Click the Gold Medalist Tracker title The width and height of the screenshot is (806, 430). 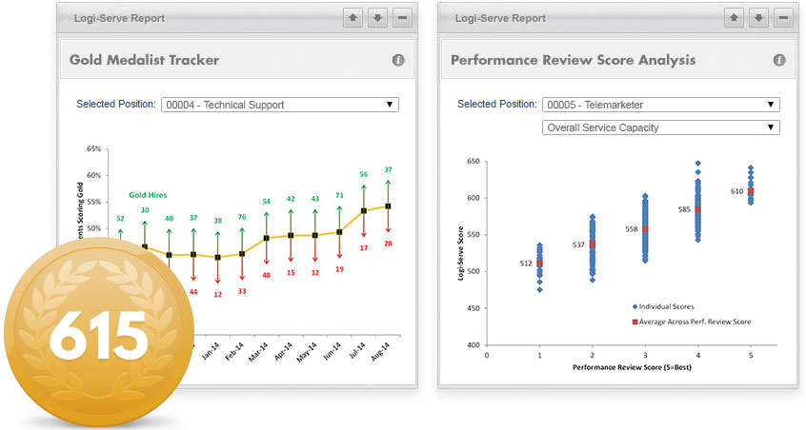point(145,60)
